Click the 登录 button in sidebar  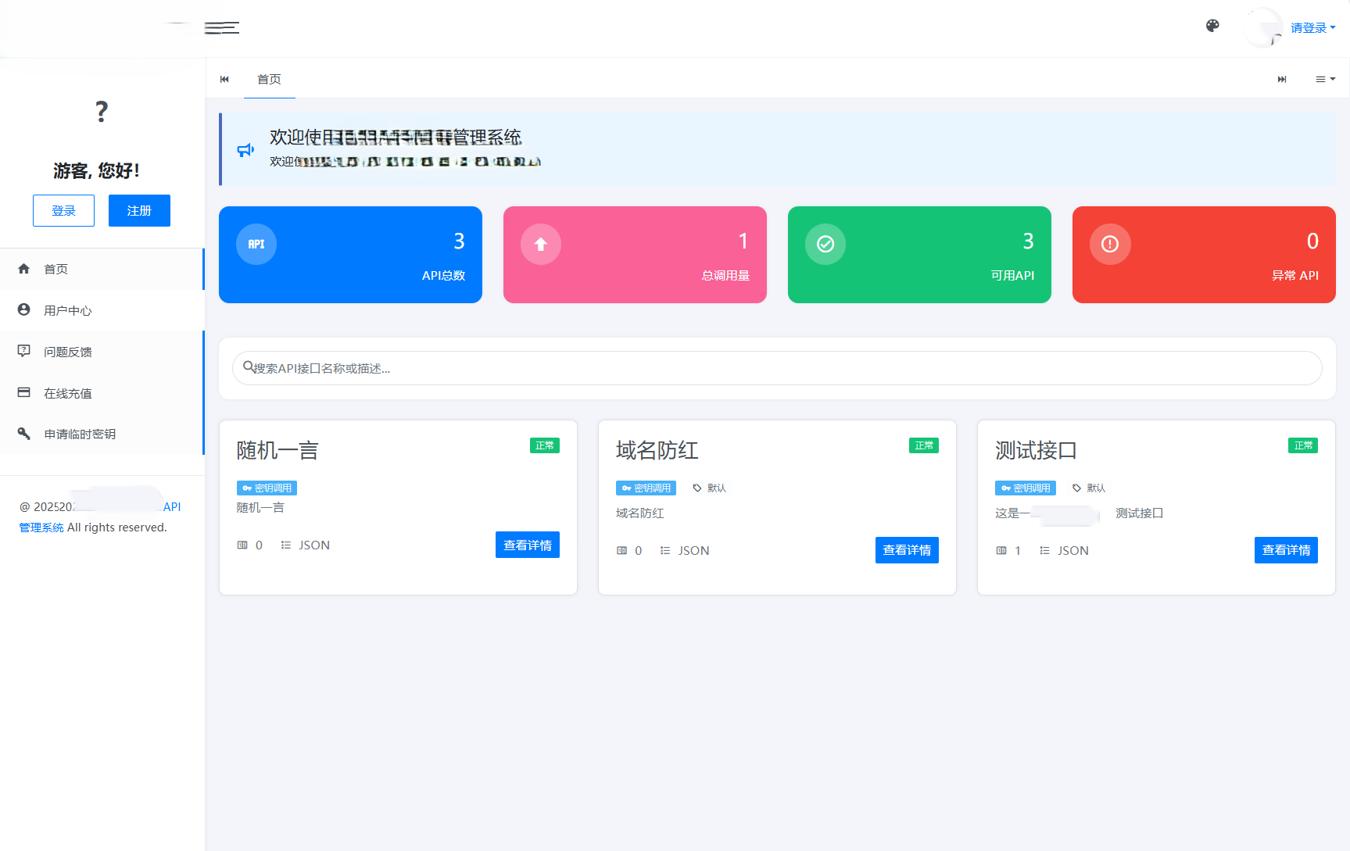pos(63,210)
